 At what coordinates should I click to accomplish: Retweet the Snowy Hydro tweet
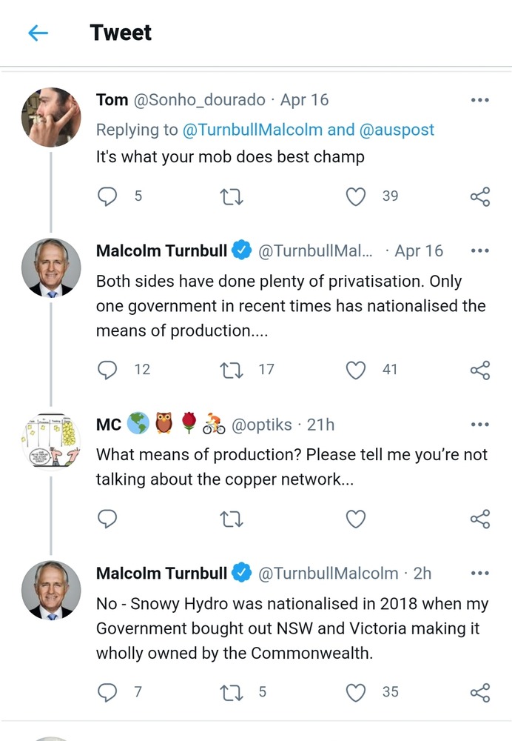[x=232, y=692]
